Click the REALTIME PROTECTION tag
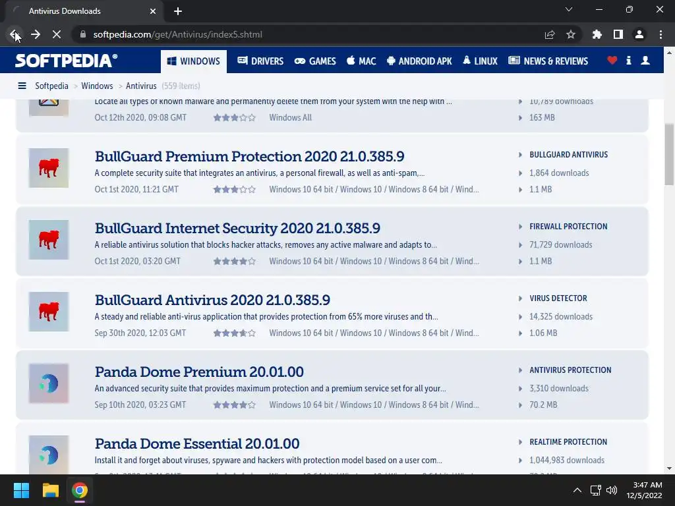 point(568,442)
